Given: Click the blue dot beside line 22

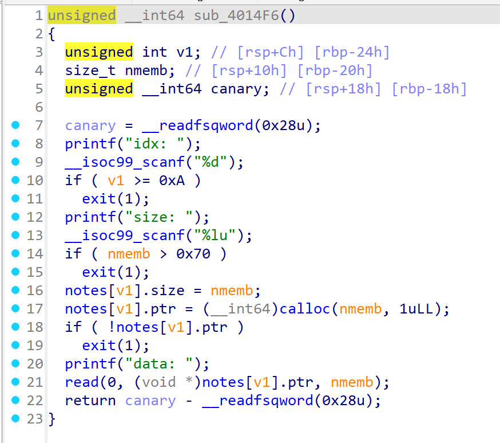Looking at the screenshot, I should pos(15,401).
